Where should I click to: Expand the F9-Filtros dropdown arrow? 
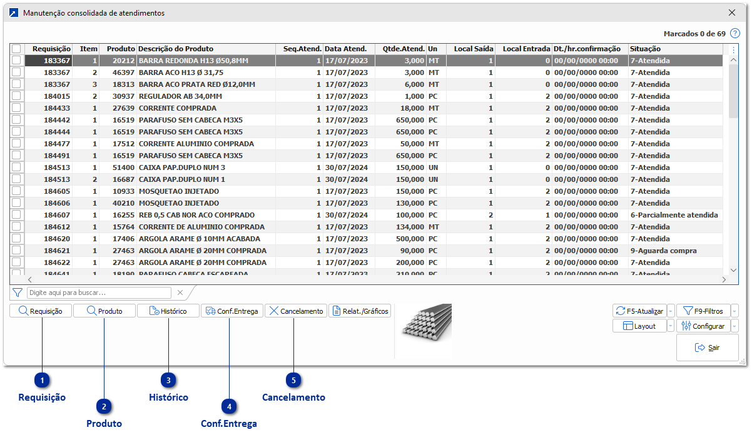click(734, 311)
